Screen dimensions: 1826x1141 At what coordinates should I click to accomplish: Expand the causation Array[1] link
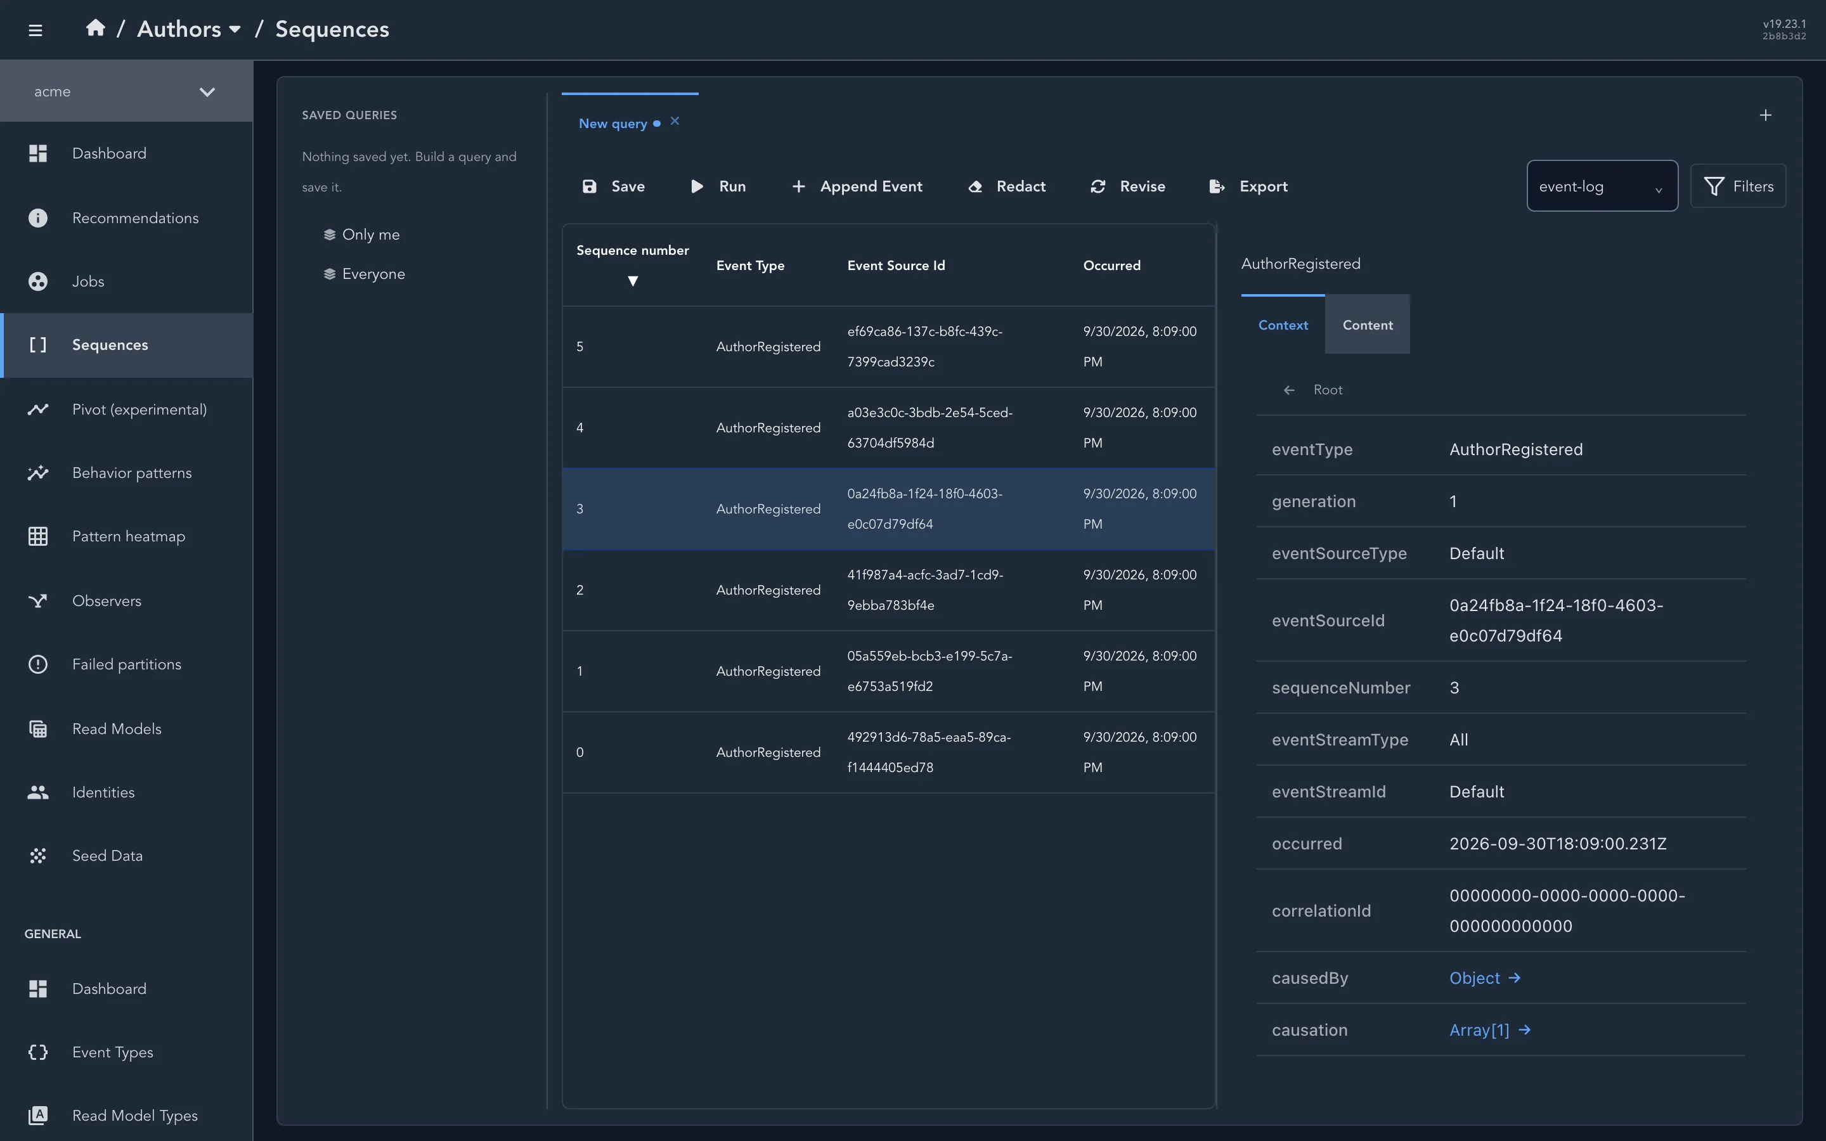click(1490, 1030)
